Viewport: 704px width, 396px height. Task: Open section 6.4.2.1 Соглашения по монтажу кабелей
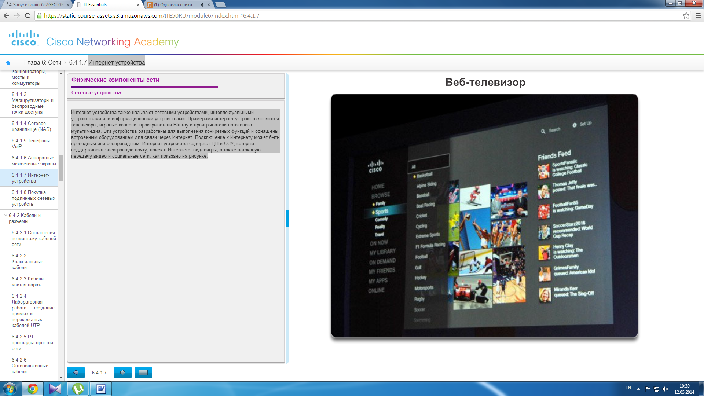click(29, 238)
